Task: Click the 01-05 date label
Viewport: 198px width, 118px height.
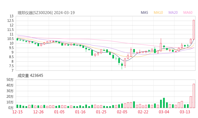Action: (59, 112)
